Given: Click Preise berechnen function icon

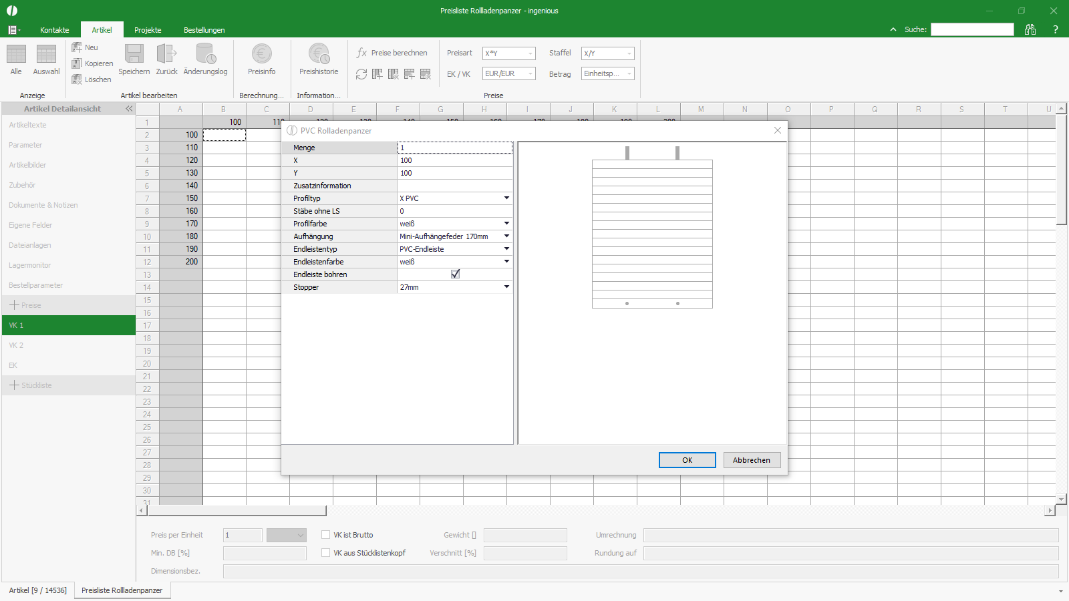Looking at the screenshot, I should point(361,53).
